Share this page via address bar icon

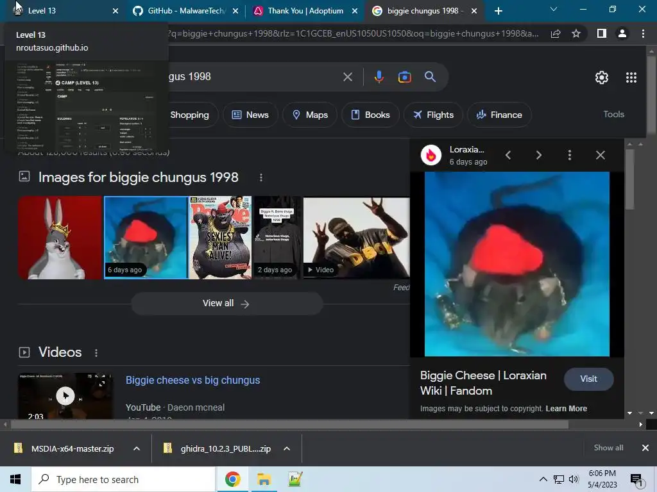pyautogui.click(x=556, y=33)
